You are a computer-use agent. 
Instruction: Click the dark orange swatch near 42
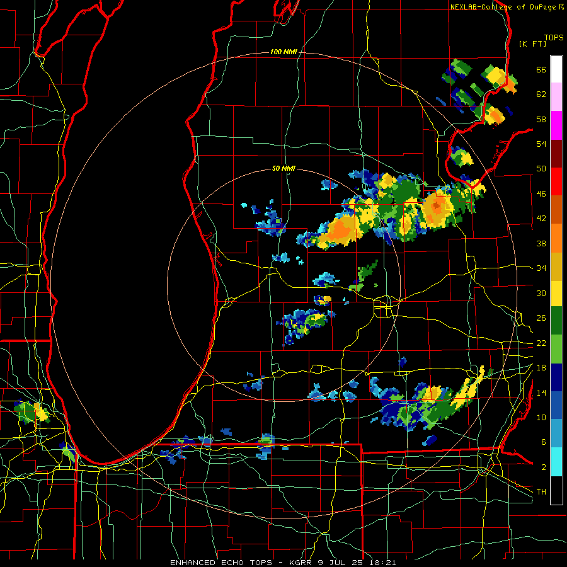[x=556, y=209]
